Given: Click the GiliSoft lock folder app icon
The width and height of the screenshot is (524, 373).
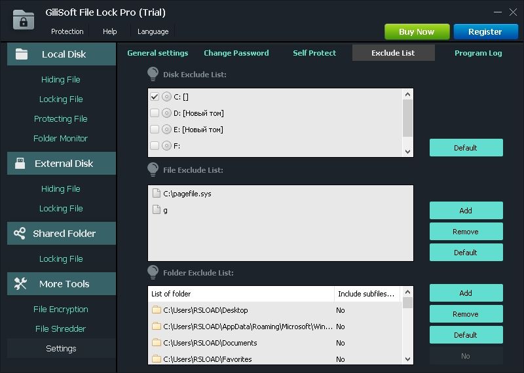Looking at the screenshot, I should tap(24, 20).
